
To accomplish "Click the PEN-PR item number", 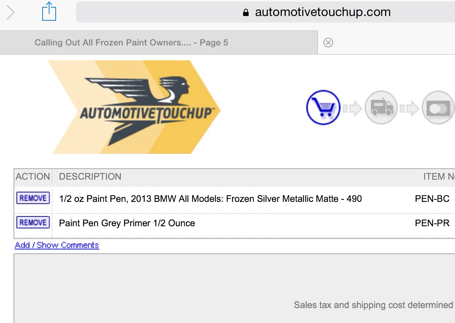I will tap(432, 223).
